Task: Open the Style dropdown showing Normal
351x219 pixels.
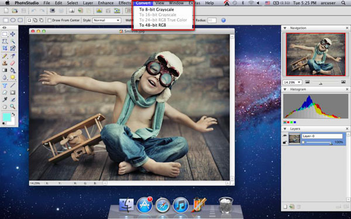Action: click(x=107, y=20)
